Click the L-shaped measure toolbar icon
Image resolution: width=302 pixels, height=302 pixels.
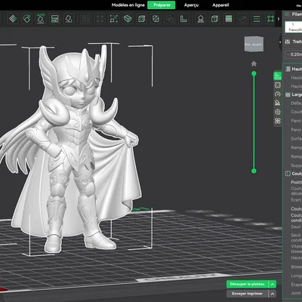(x=183, y=19)
